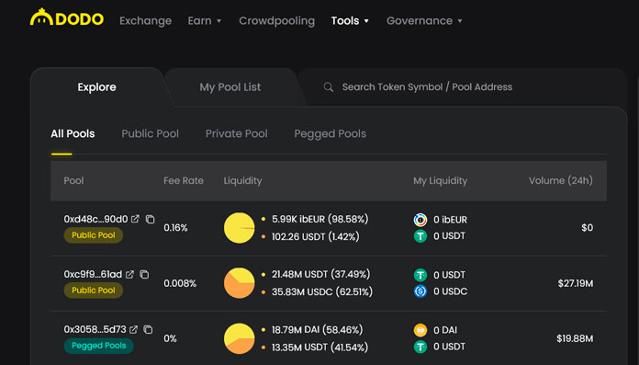Open pool address 0xc9f9...61ad
The height and width of the screenshot is (365, 639).
pos(93,274)
